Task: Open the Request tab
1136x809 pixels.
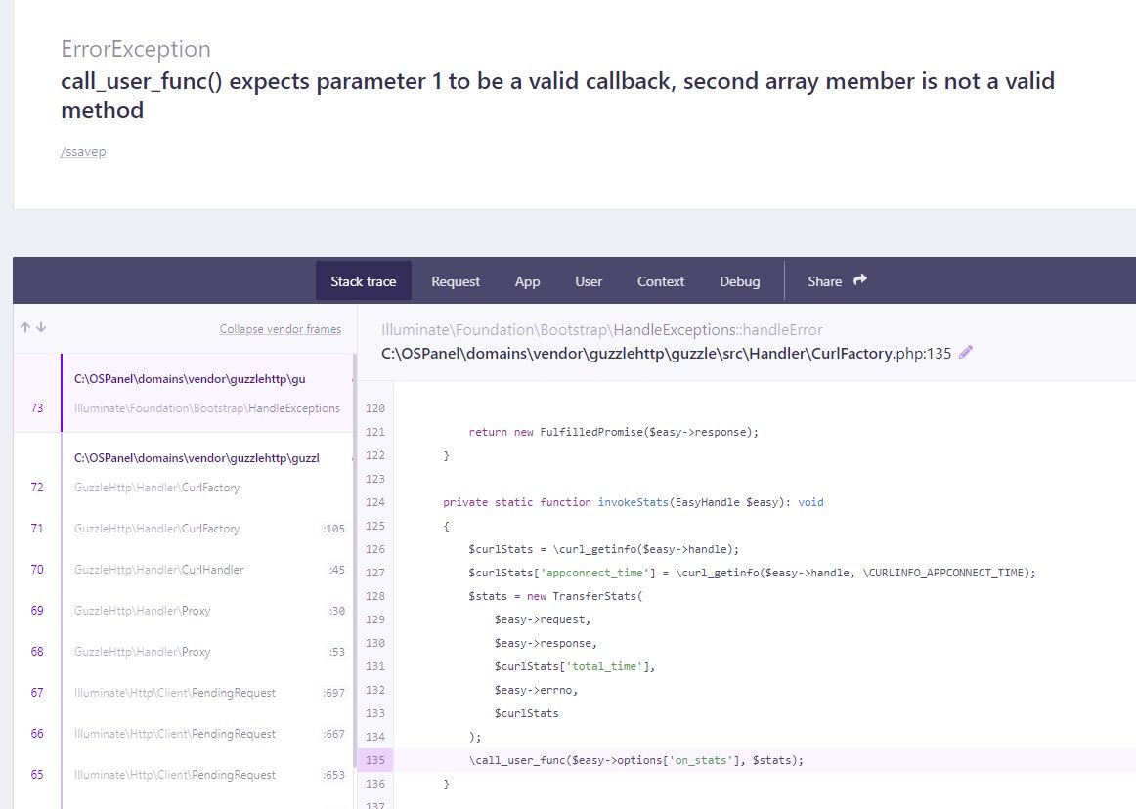Action: (456, 281)
